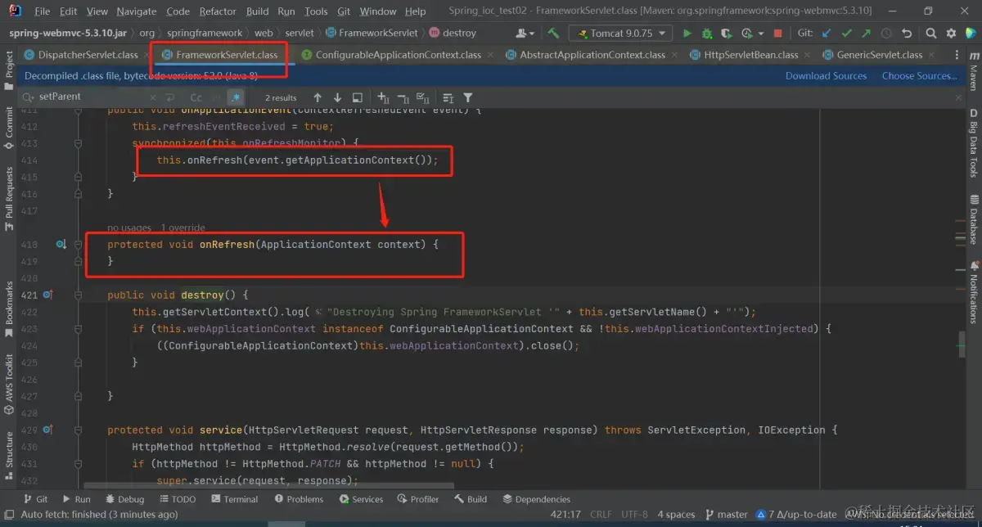Toggle multiline search newline button
The height and width of the screenshot is (527, 982).
[x=170, y=97]
